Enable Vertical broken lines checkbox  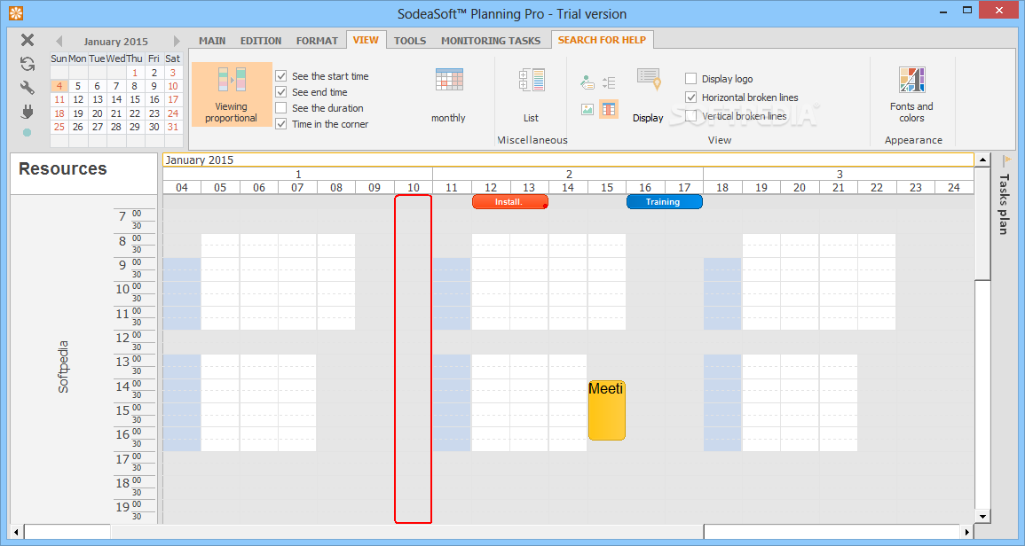coord(691,115)
